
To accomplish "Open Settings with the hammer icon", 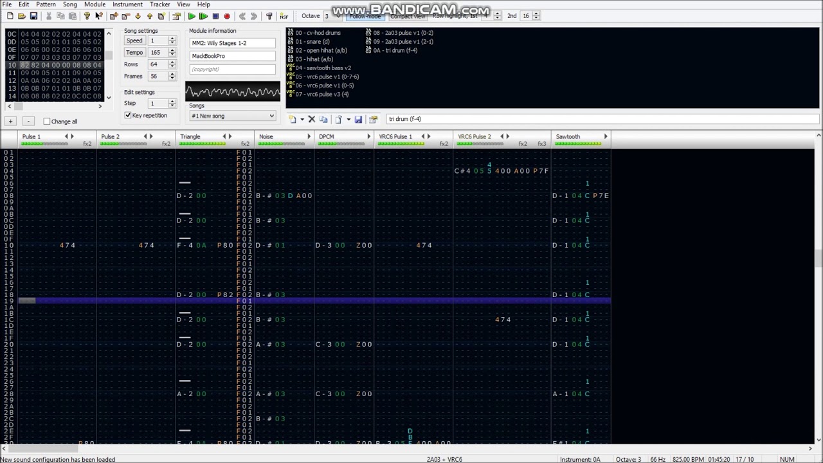I will [269, 16].
